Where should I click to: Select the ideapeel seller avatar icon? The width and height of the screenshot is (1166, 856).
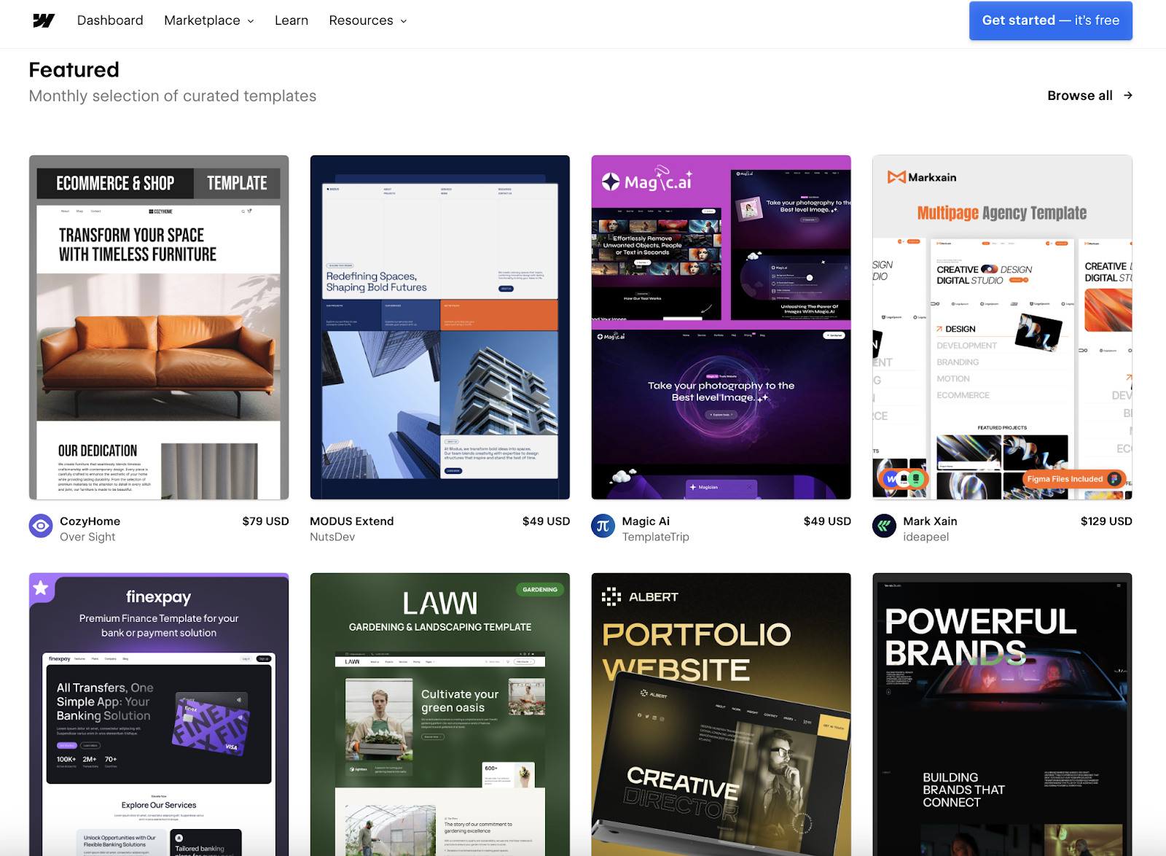coord(883,526)
